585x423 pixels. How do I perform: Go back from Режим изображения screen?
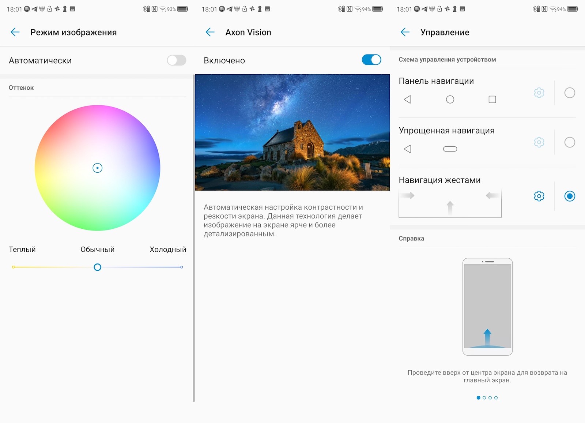tap(15, 32)
